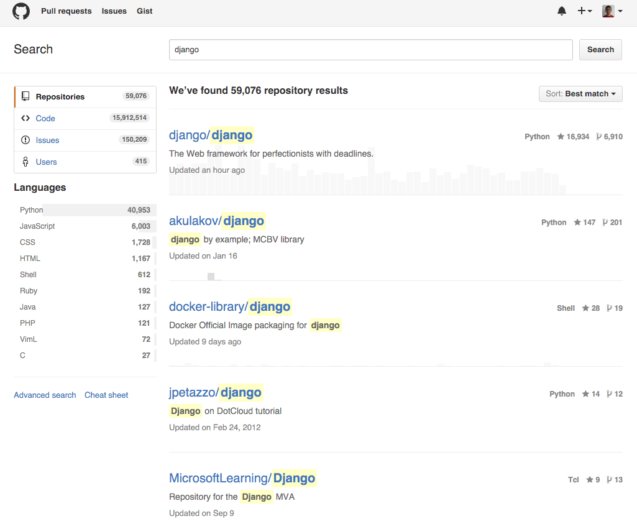Select the Repositories results tab
Viewport: 637px width, 524px height.
[x=85, y=97]
